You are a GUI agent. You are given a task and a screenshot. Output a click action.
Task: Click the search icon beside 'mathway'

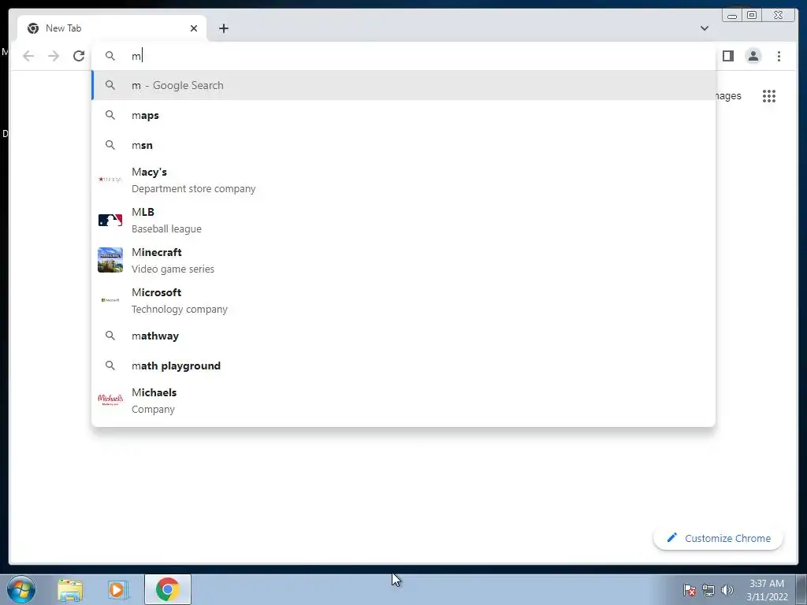(110, 336)
